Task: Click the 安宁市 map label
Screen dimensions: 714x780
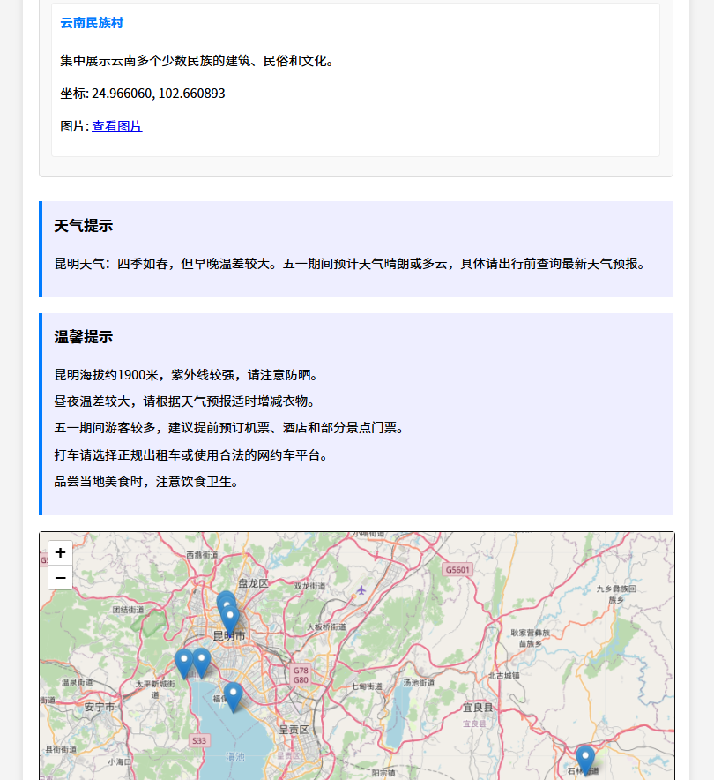Action: click(100, 707)
